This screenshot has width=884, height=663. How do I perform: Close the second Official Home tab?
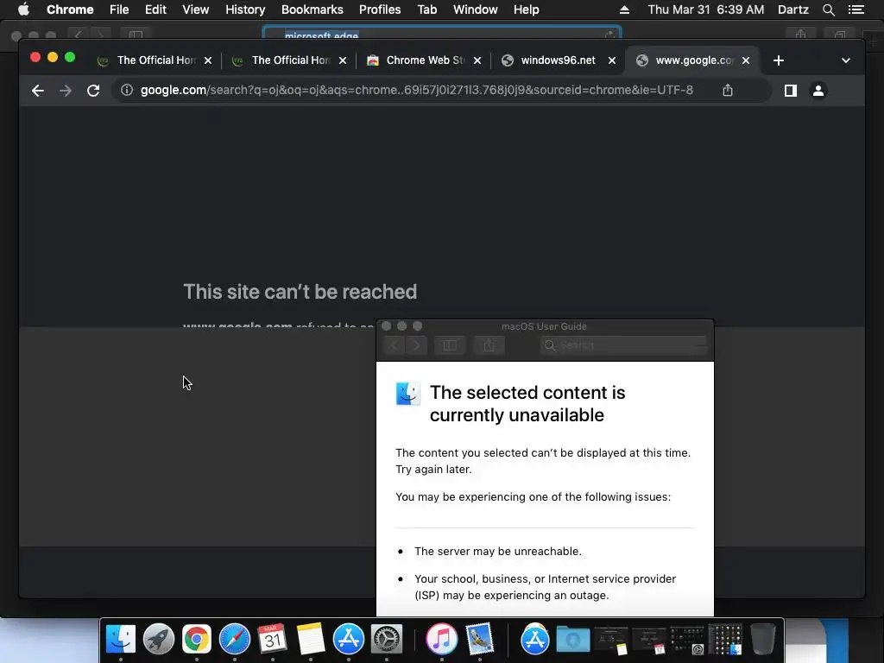[x=343, y=60]
